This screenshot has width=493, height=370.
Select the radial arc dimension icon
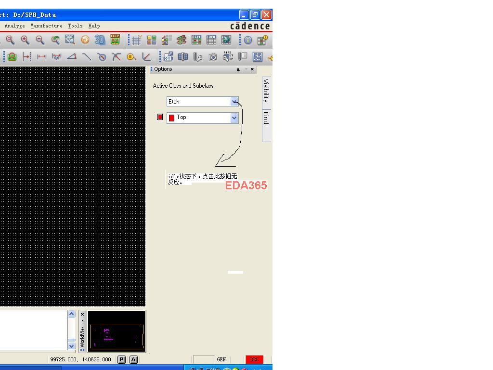click(117, 57)
